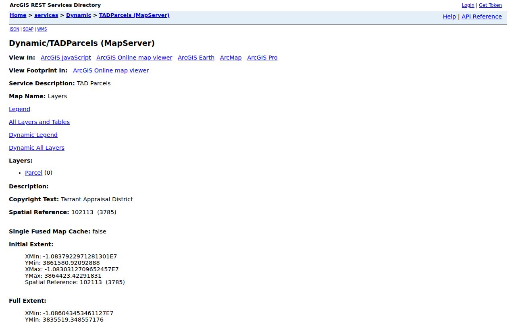Select the Initial Extent heading
516x322 pixels.
tap(31, 244)
